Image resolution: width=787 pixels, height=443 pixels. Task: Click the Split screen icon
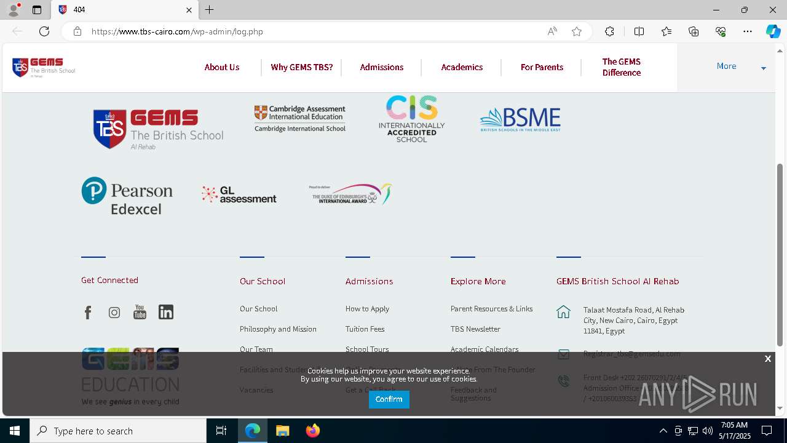coord(639,31)
